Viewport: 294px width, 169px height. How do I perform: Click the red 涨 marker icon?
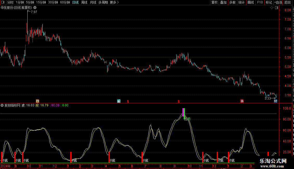tap(242, 101)
